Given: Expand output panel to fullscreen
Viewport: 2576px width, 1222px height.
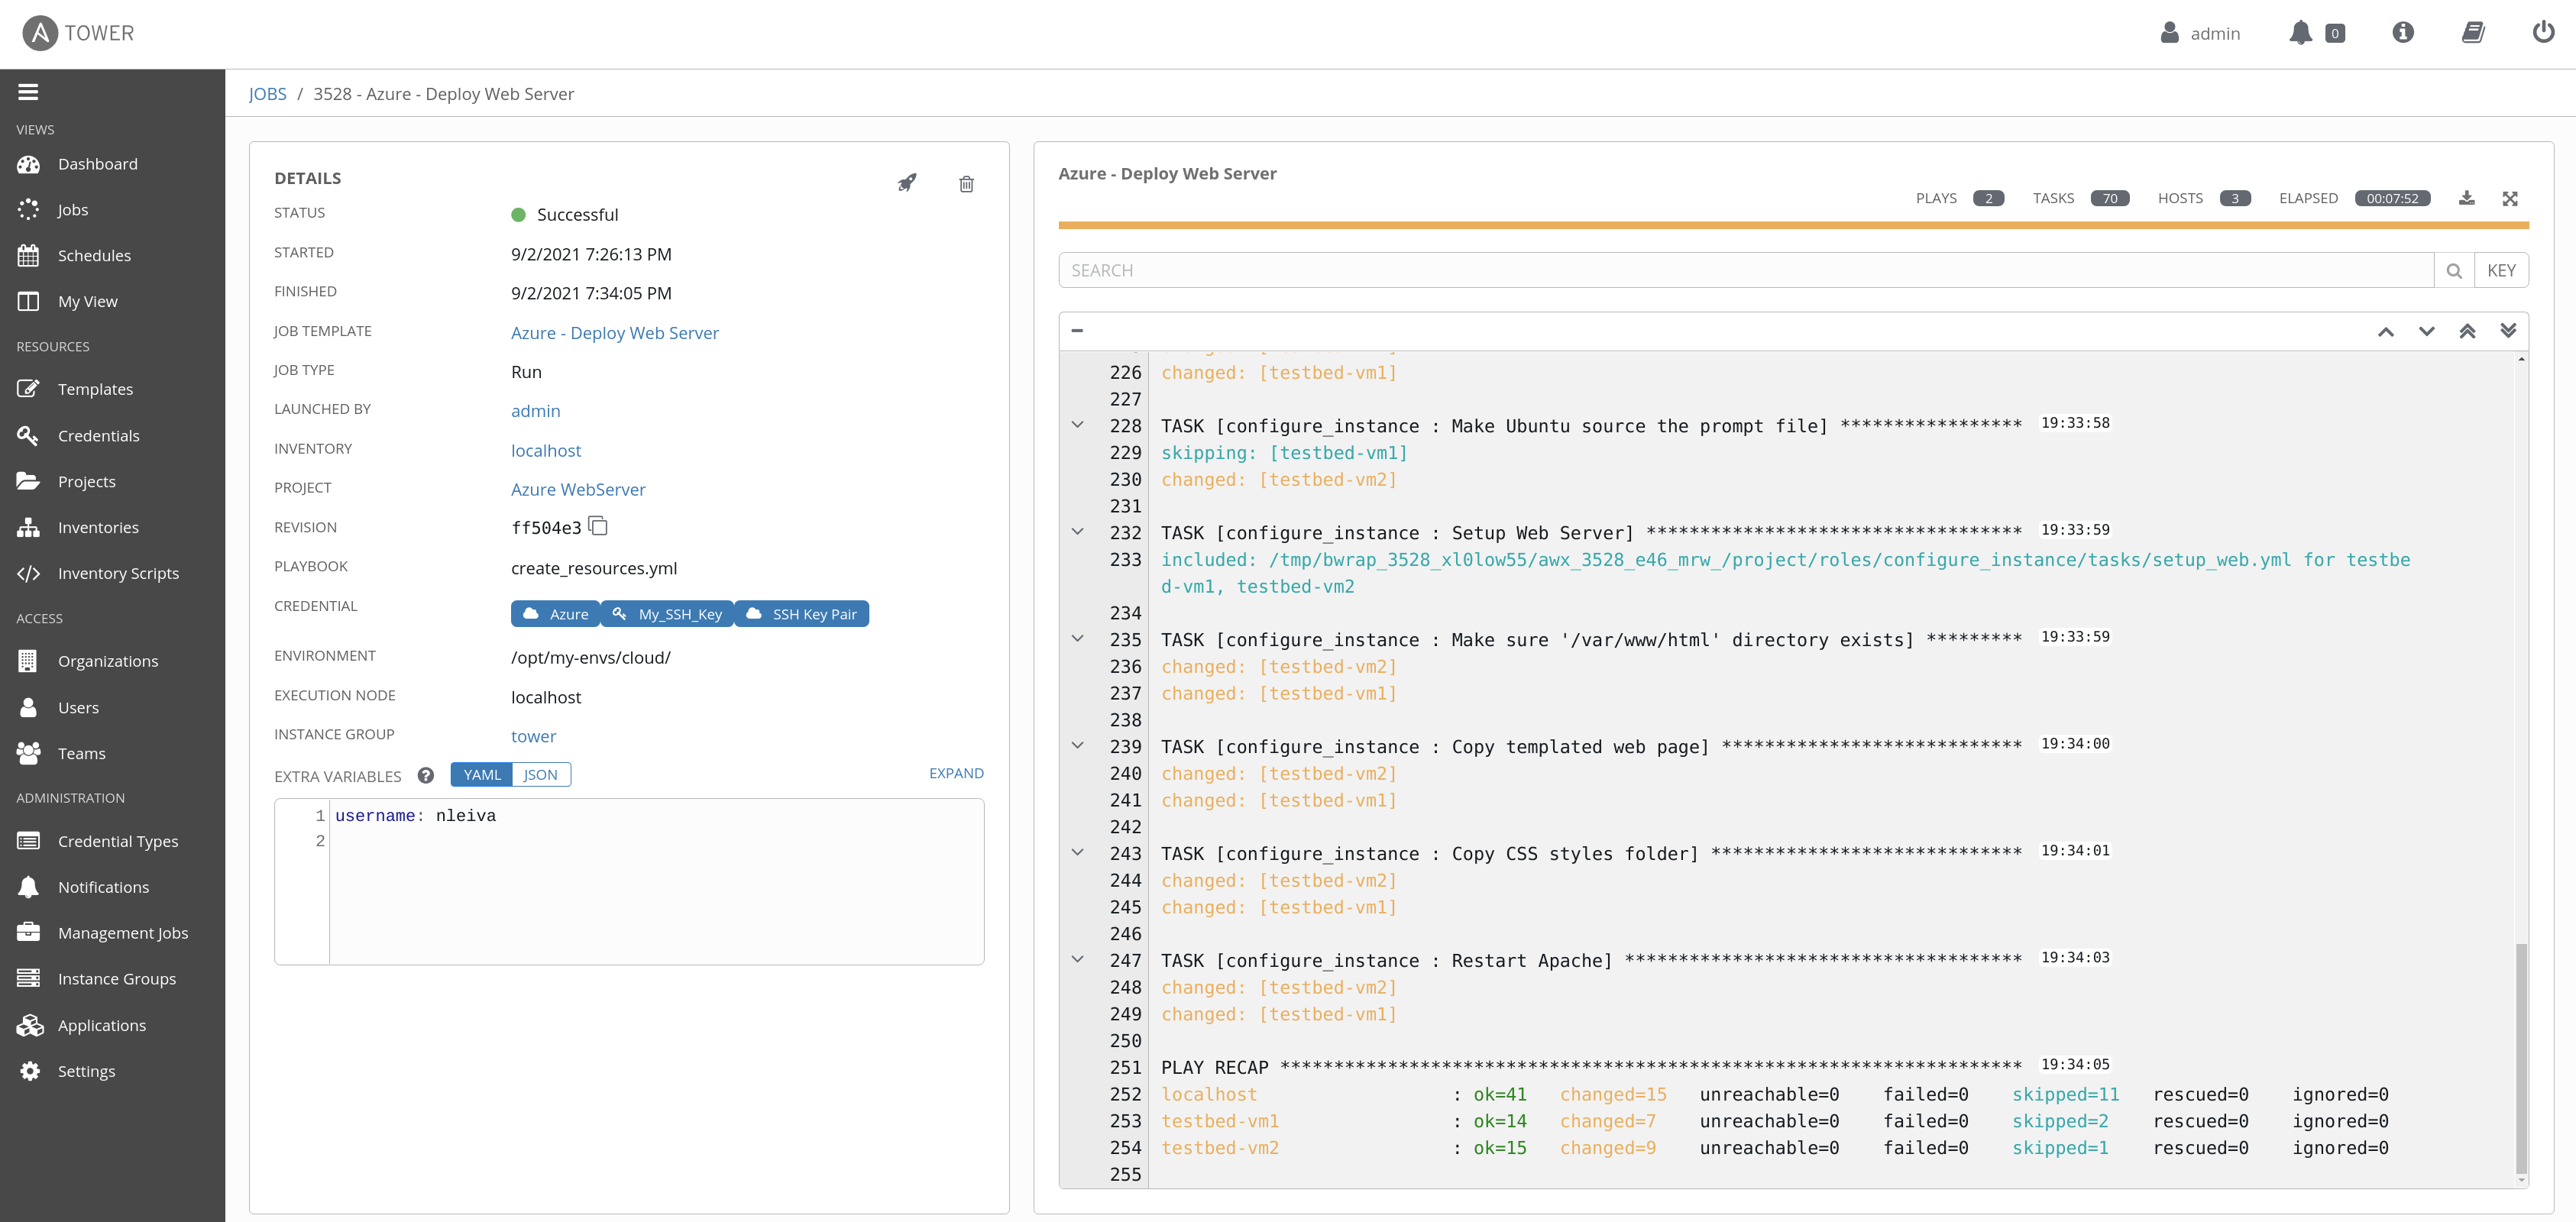Looking at the screenshot, I should coord(2509,198).
